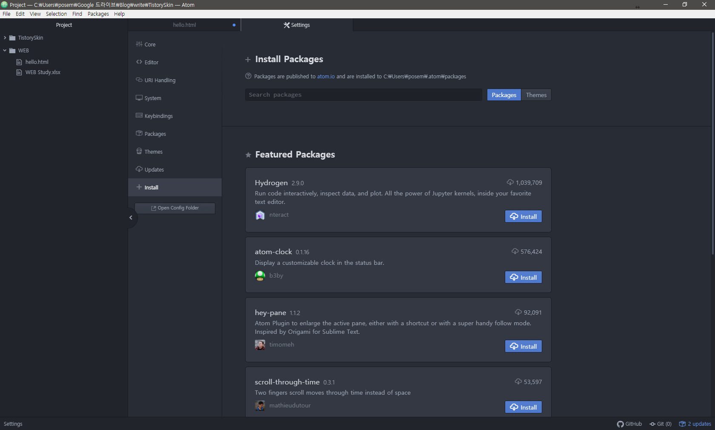
Task: Open the Selection menu
Action: (56, 14)
